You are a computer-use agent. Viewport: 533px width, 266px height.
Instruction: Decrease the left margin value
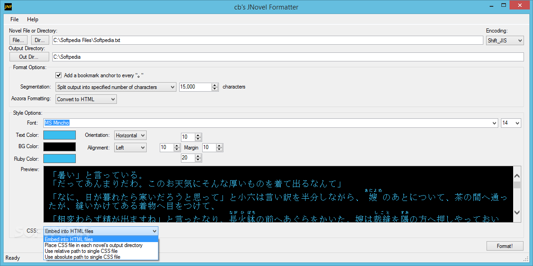177,149
